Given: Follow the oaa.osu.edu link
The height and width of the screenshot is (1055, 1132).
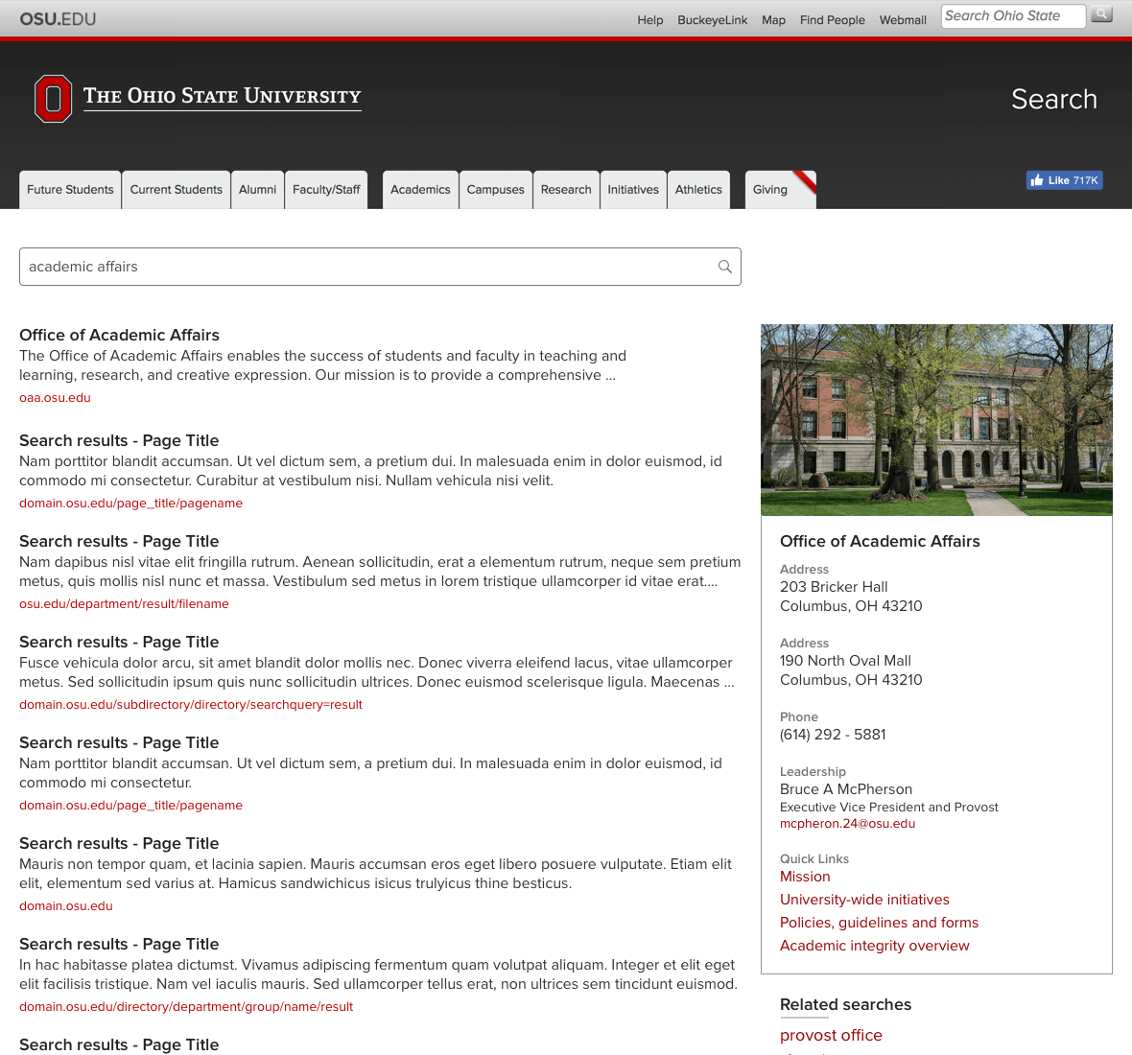Looking at the screenshot, I should (x=55, y=398).
